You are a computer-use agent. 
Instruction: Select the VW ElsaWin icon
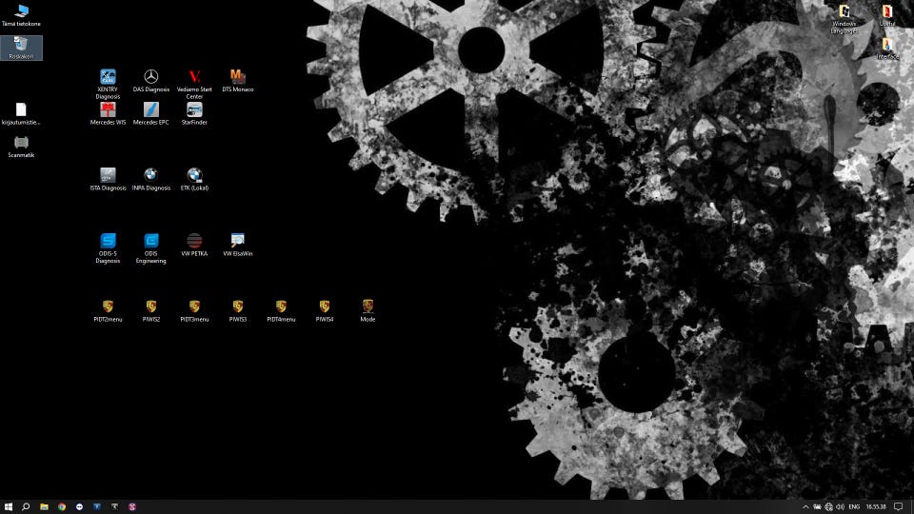point(237,245)
